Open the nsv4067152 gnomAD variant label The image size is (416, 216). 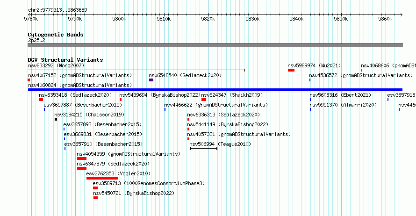coord(80,75)
